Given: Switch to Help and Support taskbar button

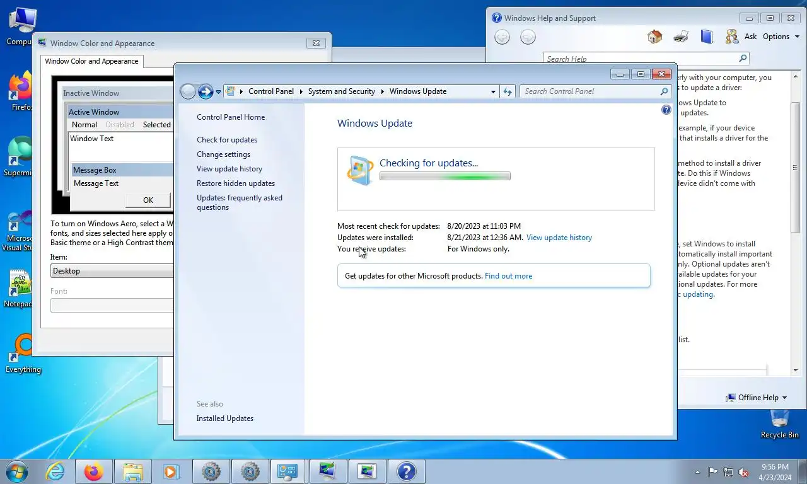Looking at the screenshot, I should click(406, 471).
